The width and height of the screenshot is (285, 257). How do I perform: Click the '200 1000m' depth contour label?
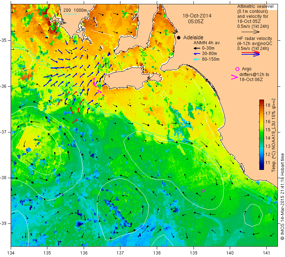point(75,10)
